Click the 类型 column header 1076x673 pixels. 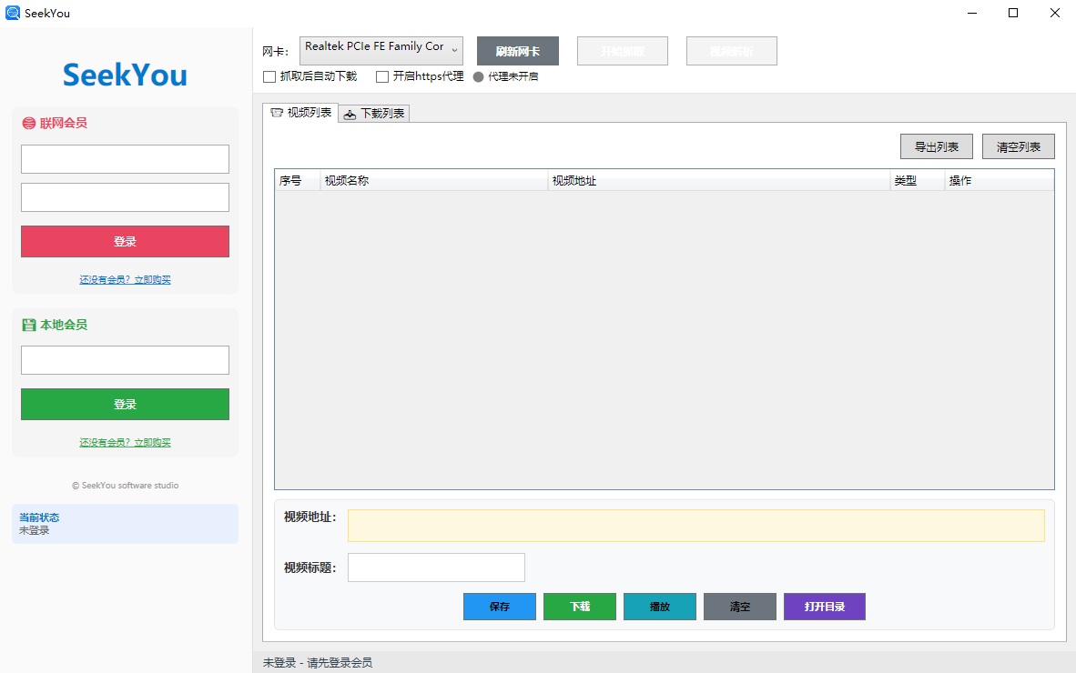click(918, 181)
